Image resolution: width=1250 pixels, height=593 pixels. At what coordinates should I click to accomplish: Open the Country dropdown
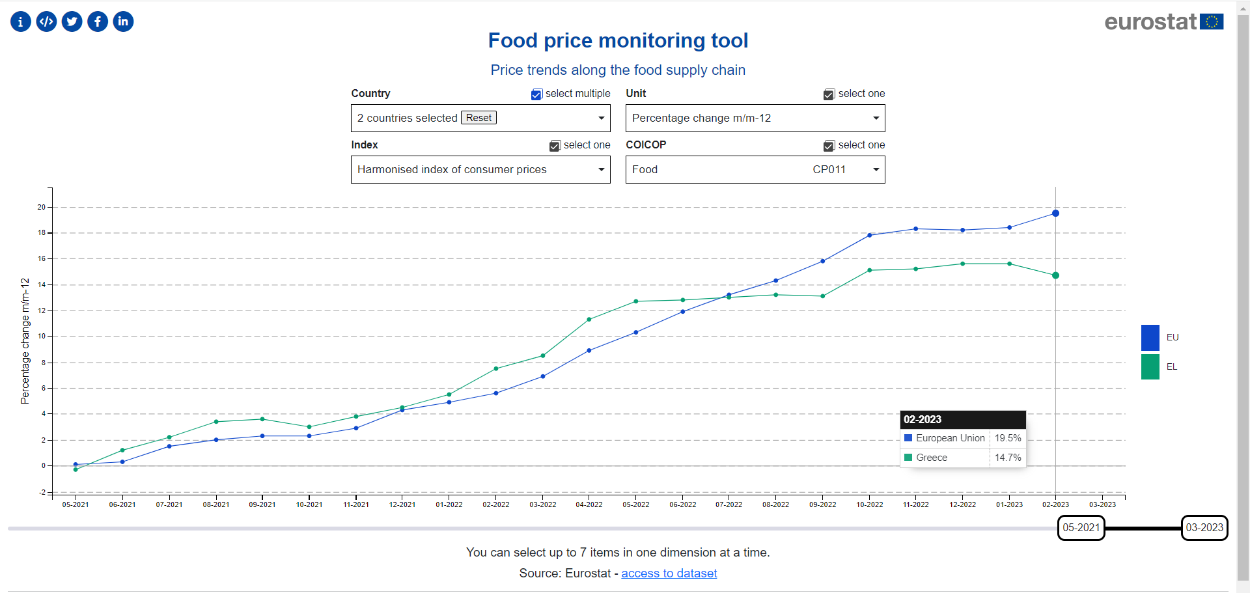click(601, 118)
